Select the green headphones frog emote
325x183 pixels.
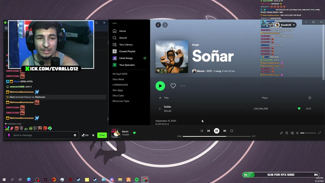(50, 128)
